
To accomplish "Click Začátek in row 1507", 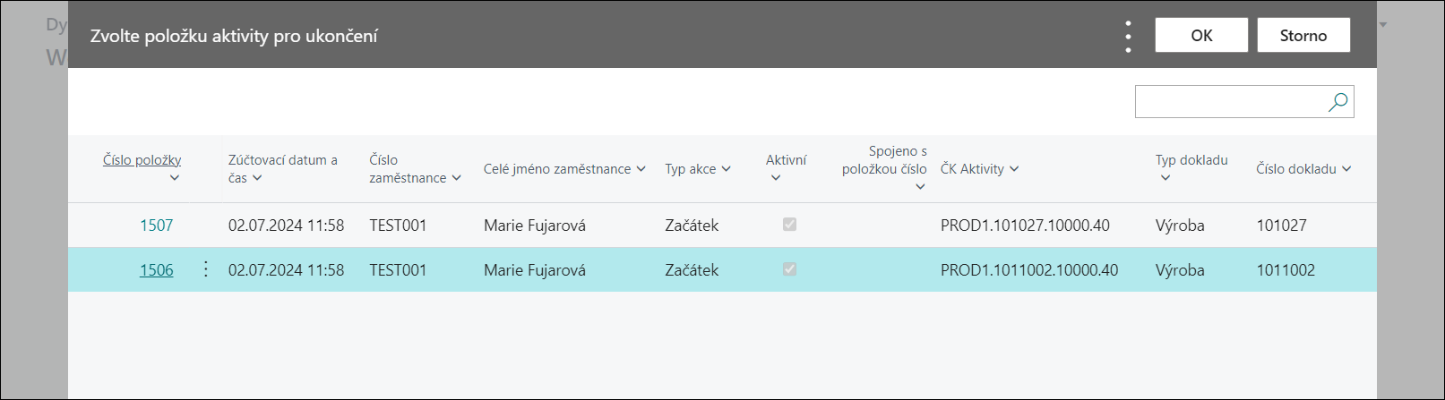I will tap(692, 226).
